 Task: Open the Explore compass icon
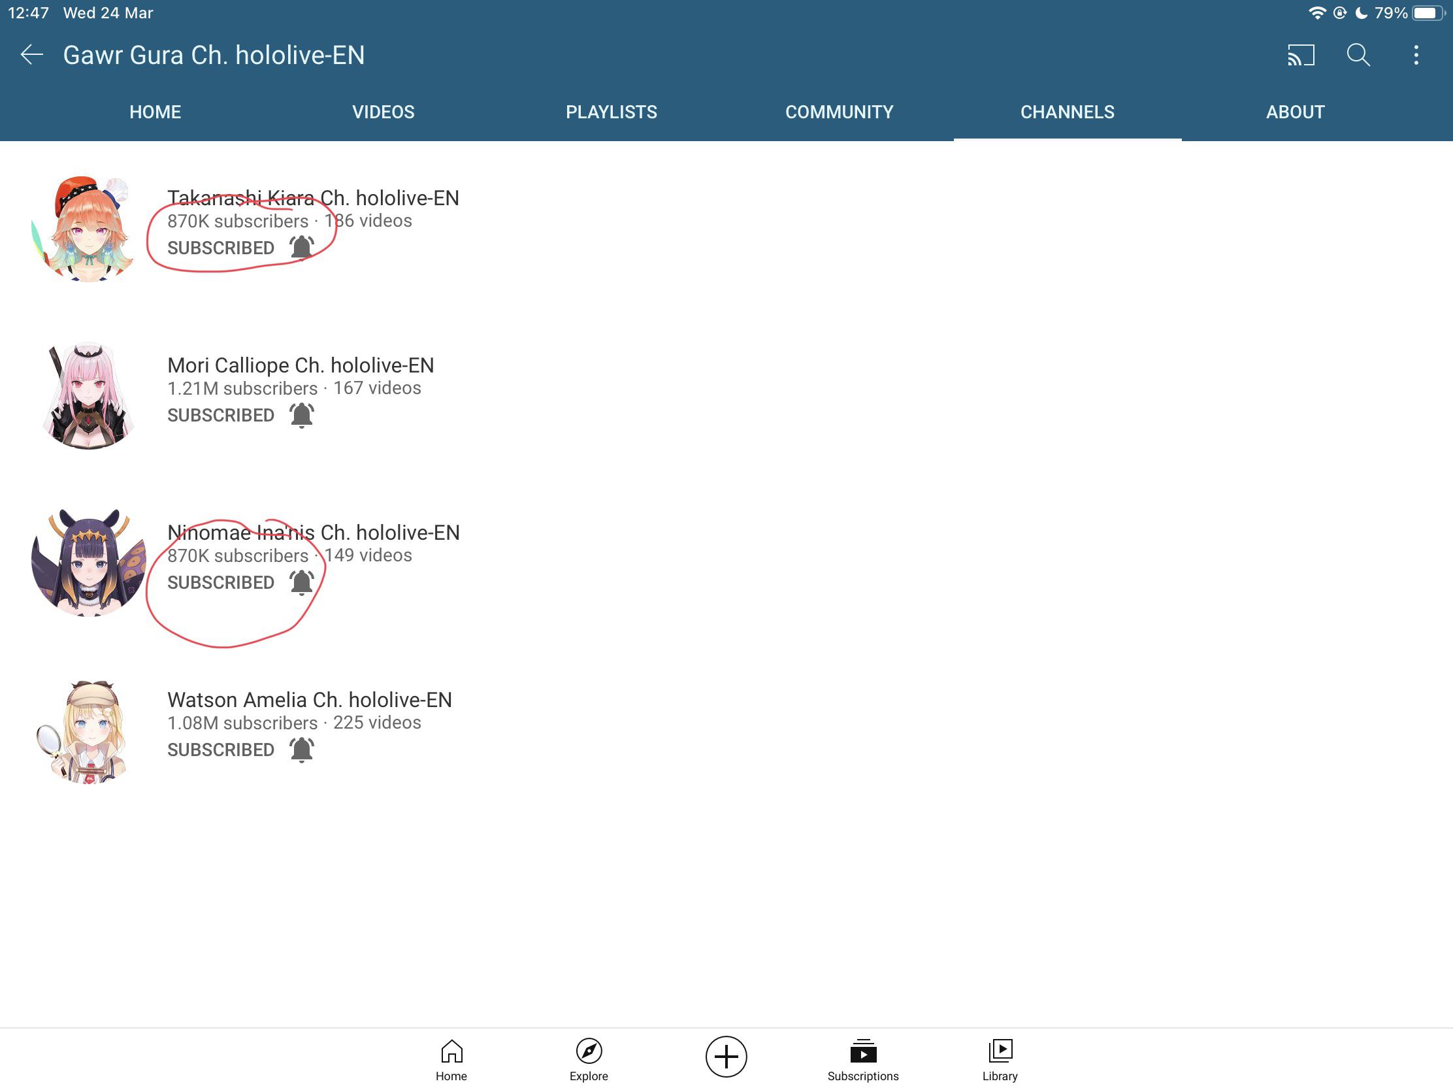click(589, 1059)
